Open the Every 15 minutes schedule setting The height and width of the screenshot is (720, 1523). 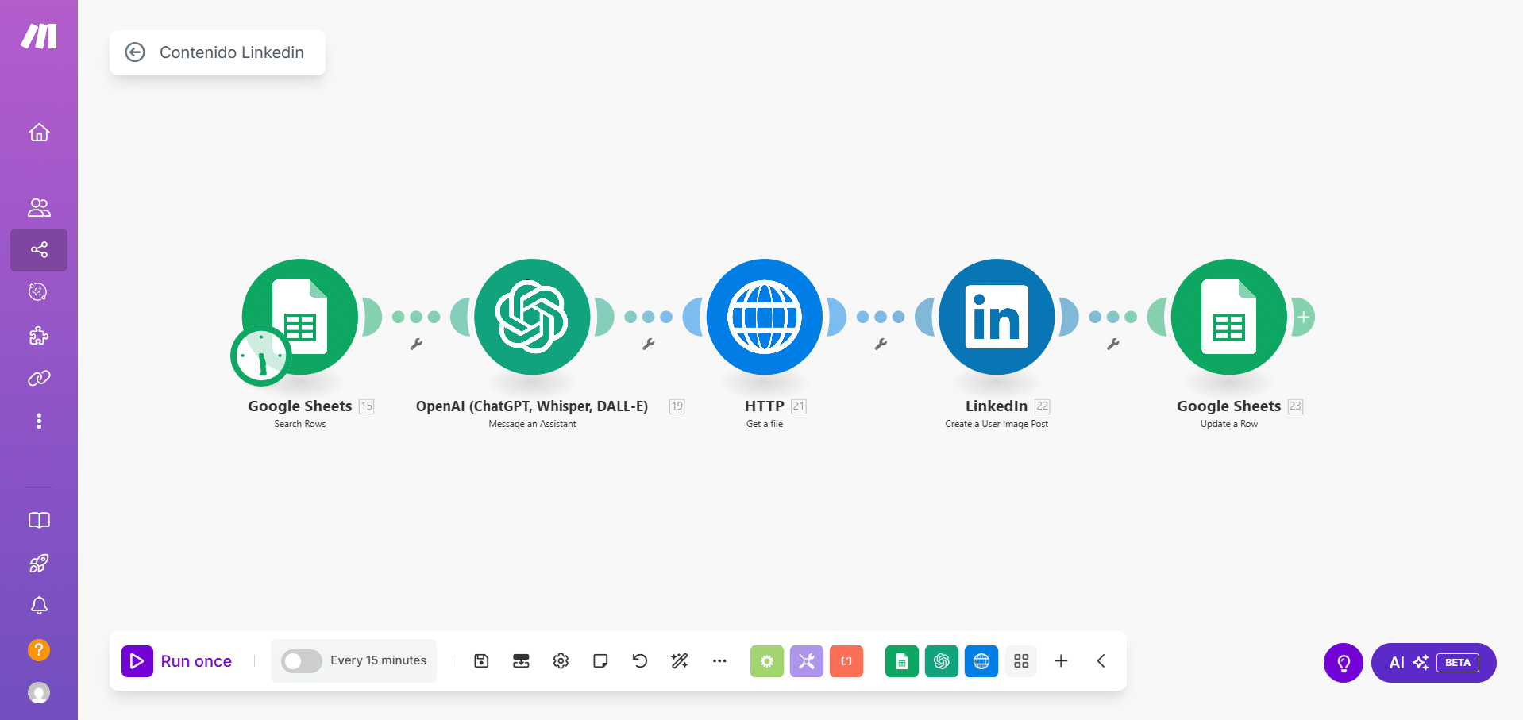click(378, 660)
